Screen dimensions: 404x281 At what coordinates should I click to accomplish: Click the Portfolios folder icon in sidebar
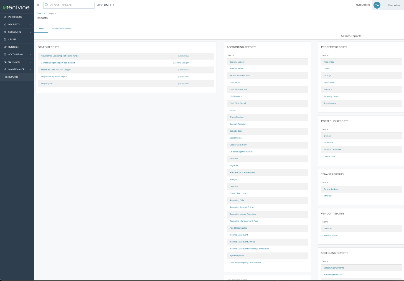(5, 17)
